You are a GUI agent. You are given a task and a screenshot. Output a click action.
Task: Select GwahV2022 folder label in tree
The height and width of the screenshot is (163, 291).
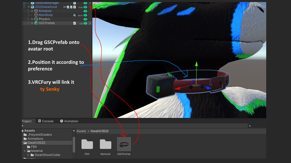point(36,143)
